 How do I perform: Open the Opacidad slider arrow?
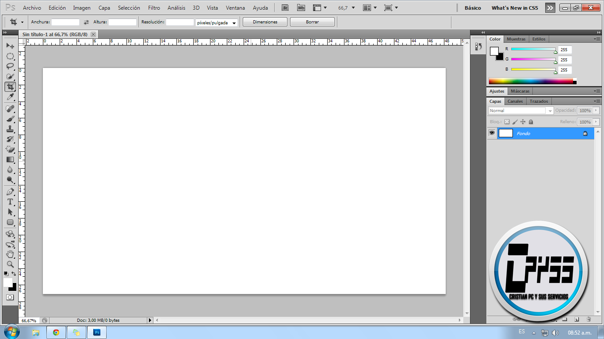point(596,110)
